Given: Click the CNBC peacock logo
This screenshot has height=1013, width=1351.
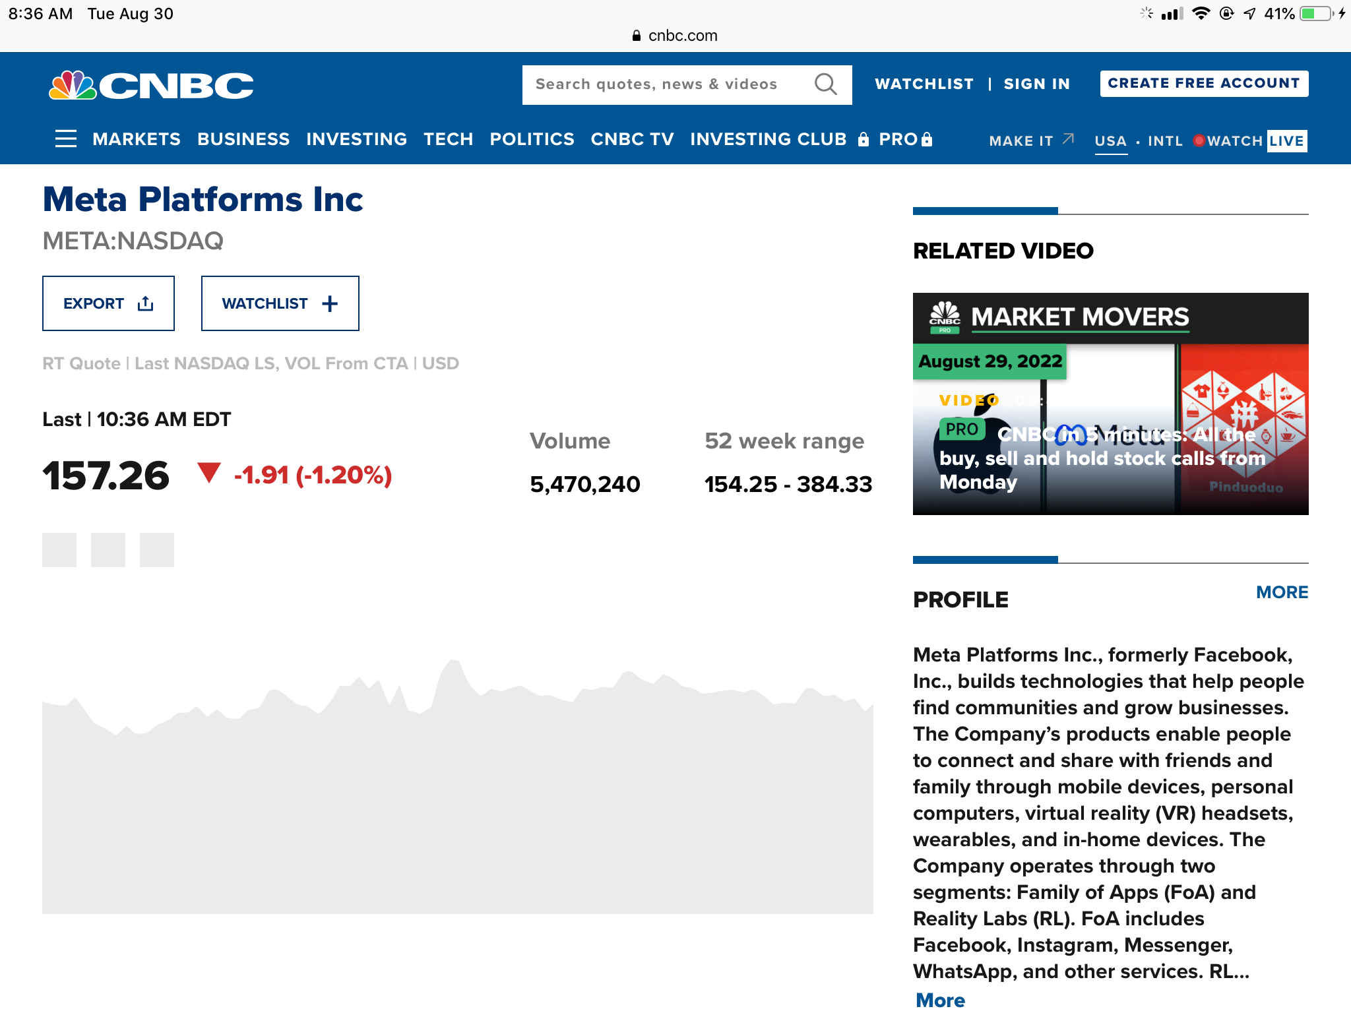Looking at the screenshot, I should click(x=151, y=85).
